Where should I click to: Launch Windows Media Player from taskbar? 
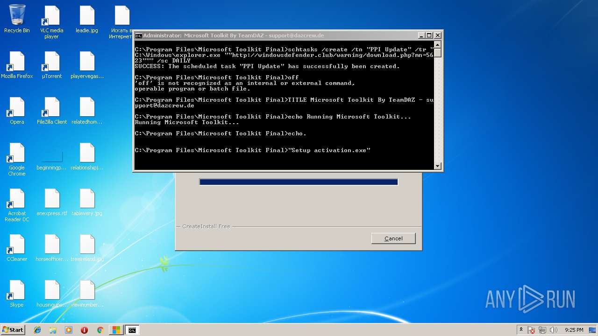(x=69, y=330)
